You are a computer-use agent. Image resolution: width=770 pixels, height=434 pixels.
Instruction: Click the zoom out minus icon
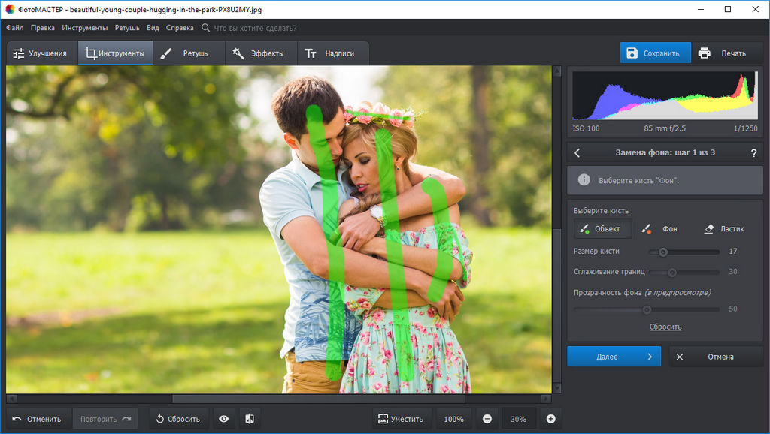click(487, 419)
